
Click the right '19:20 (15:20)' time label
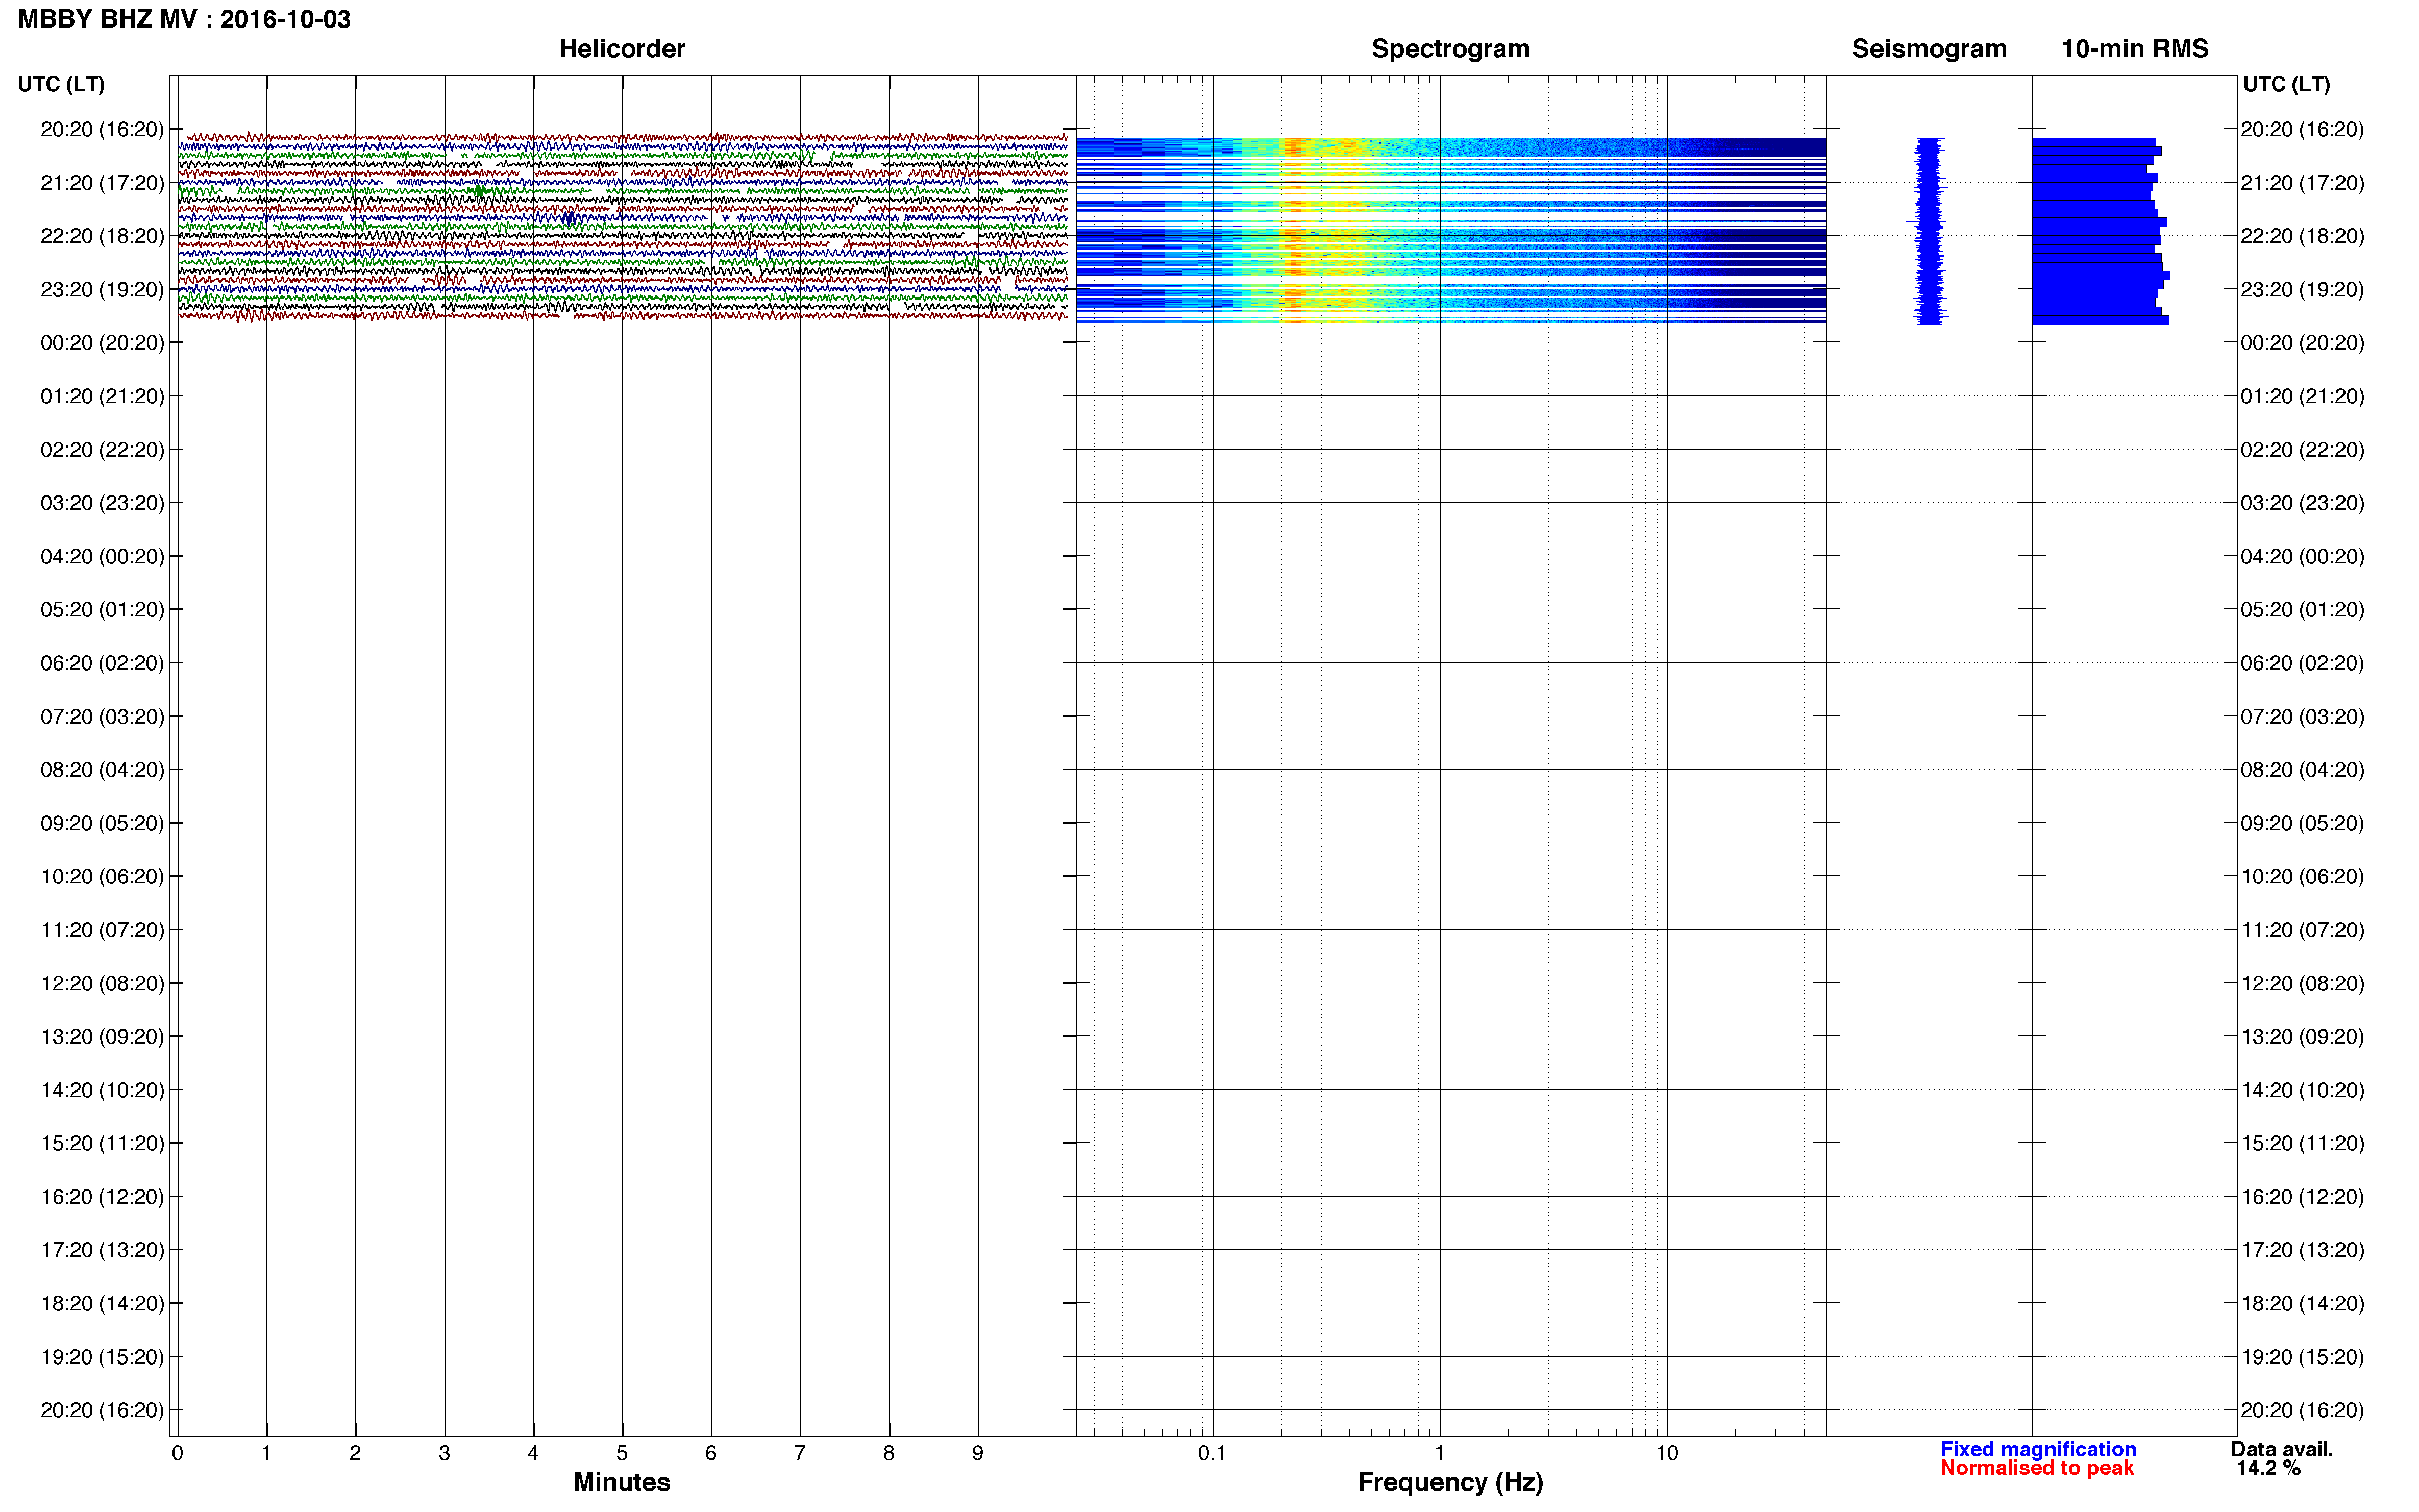click(2302, 1356)
